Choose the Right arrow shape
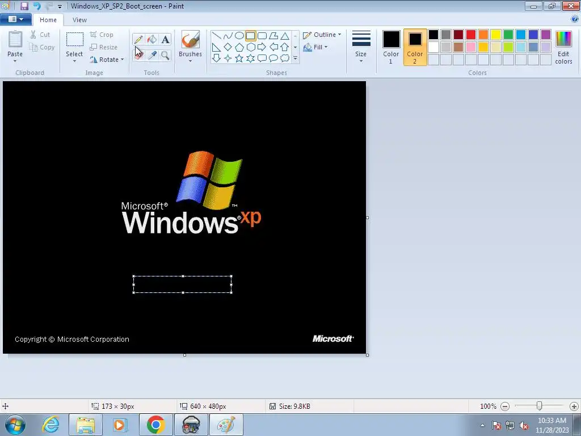Screen dimensions: 581x436 (262, 47)
